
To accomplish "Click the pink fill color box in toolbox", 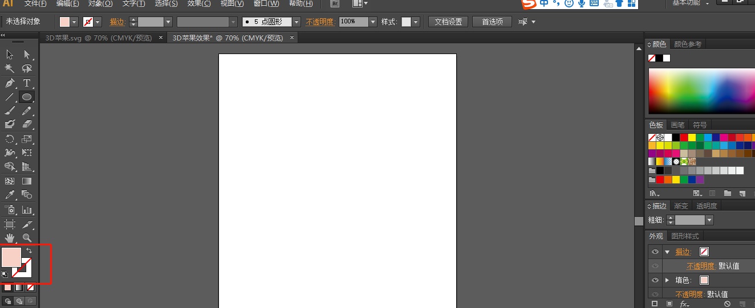I will tap(11, 256).
